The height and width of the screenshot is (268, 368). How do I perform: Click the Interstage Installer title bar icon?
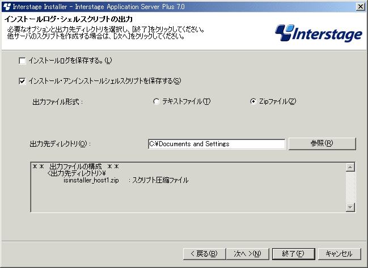7,7
